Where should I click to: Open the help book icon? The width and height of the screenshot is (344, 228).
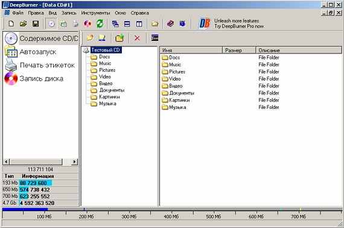[170, 23]
